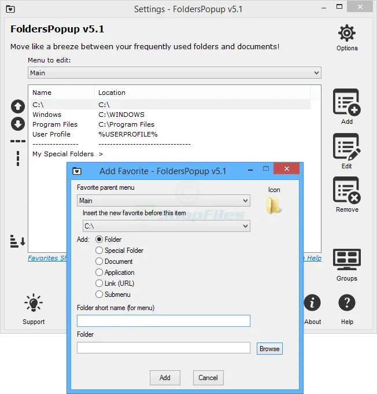The height and width of the screenshot is (394, 377).
Task: Minimize the Add Favorite dialog
Action: pyautogui.click(x=250, y=170)
